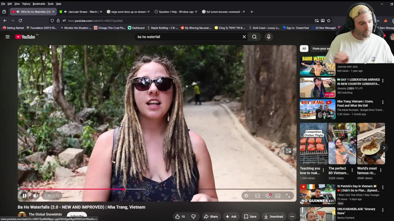Open the Bookmarks menu
This screenshot has height=221, width=394.
click(39, 4)
